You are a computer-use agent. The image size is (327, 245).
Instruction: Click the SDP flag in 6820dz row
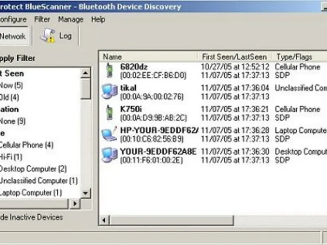click(282, 76)
